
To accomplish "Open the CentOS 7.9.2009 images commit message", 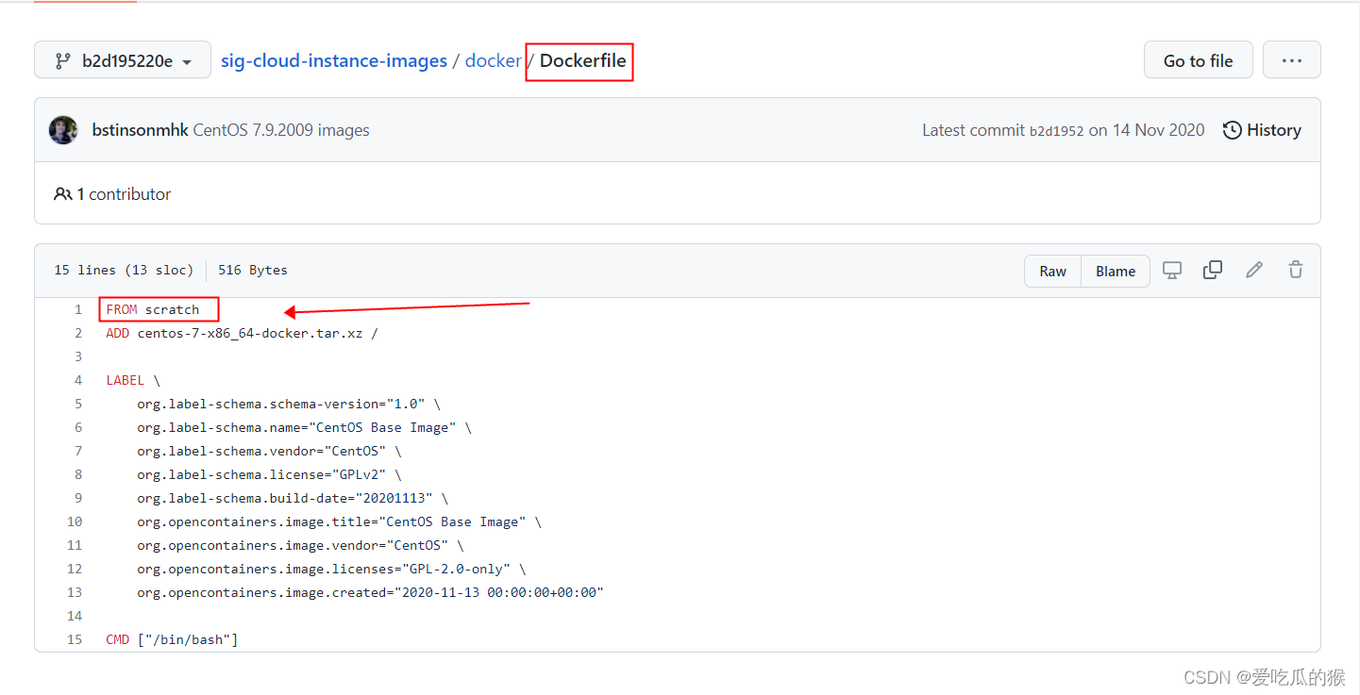I will tap(281, 130).
